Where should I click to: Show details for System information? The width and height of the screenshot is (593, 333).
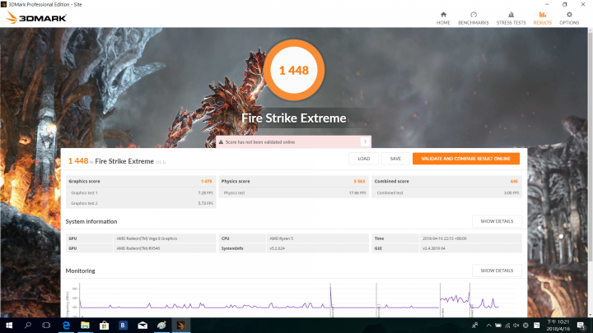(x=497, y=221)
